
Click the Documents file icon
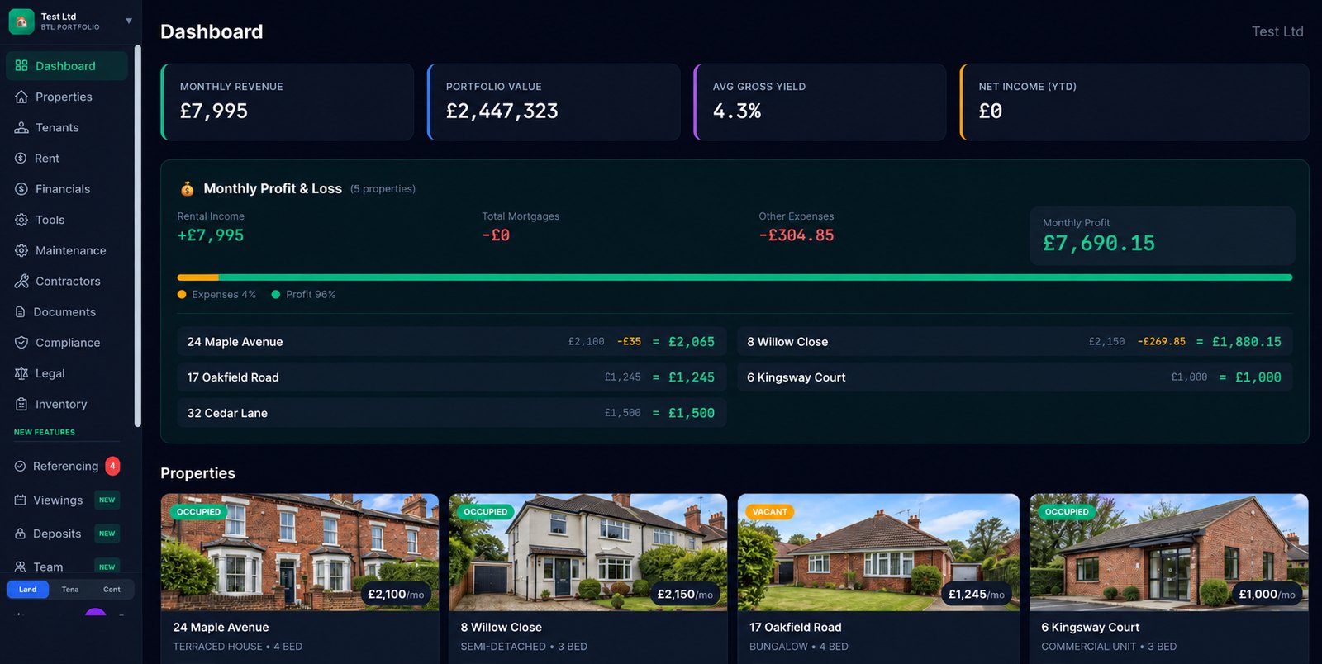[21, 312]
